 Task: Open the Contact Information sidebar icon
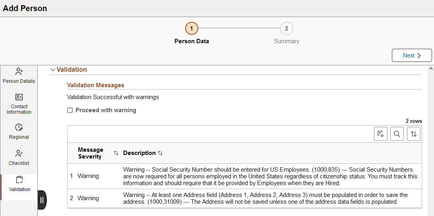tap(19, 97)
